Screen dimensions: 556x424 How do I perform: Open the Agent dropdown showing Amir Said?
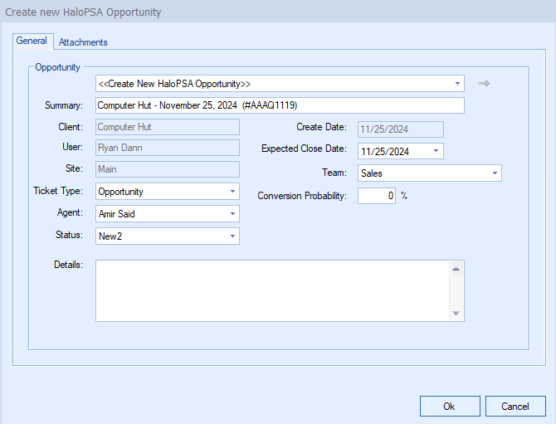(x=232, y=214)
